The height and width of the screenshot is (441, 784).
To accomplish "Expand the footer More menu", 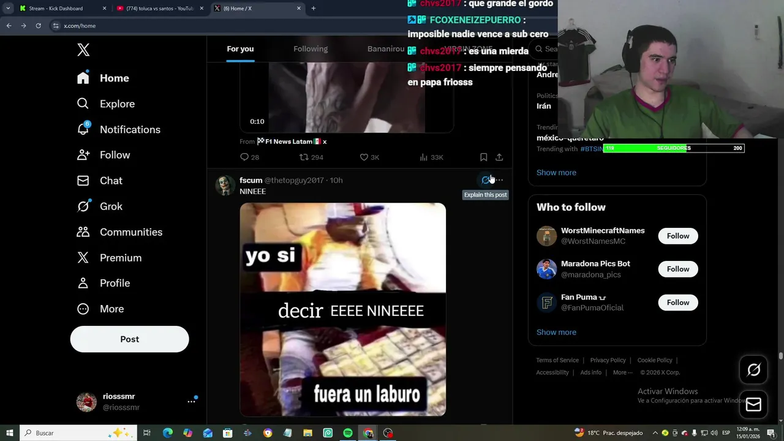I will tap(623, 372).
